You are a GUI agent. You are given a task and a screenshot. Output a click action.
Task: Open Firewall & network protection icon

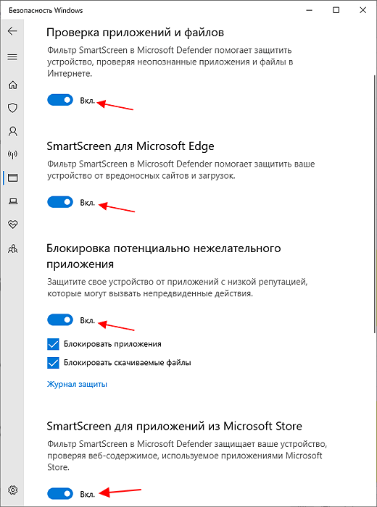click(x=12, y=154)
